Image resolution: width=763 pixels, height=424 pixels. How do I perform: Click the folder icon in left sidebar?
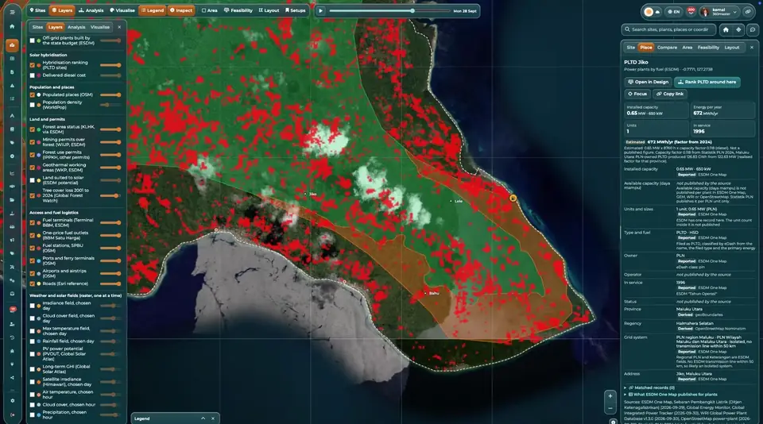(12, 200)
